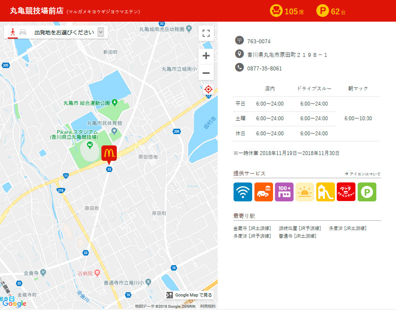Select car route mode icon

(23, 32)
